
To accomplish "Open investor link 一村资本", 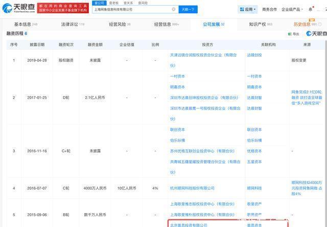I will pyautogui.click(x=177, y=75).
